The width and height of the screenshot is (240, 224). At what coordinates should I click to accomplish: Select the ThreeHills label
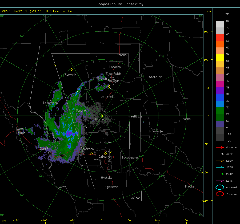(134, 116)
